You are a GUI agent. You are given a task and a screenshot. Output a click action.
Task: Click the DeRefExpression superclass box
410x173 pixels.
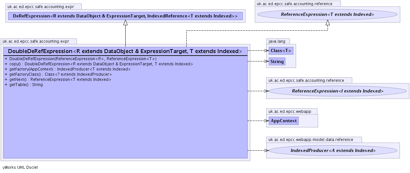(x=125, y=16)
